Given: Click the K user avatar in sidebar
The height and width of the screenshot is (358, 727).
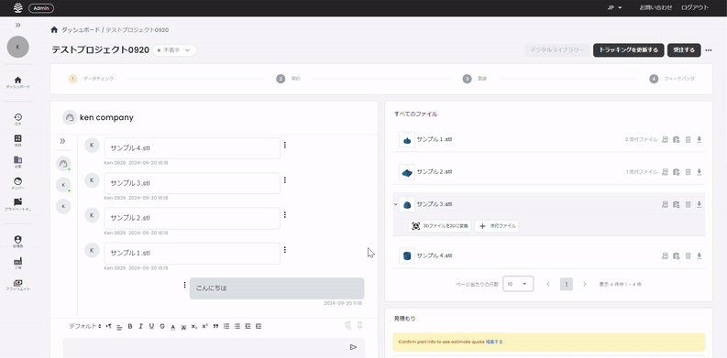Looking at the screenshot, I should click(x=17, y=47).
